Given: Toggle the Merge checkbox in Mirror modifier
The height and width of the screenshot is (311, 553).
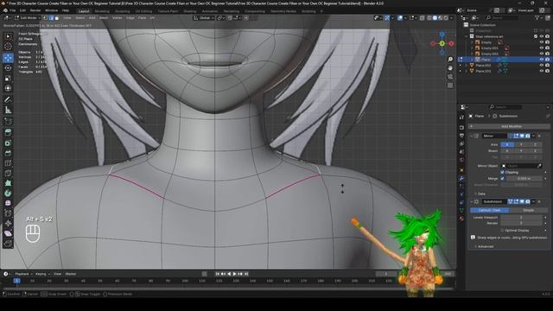Looking at the screenshot, I should 502,179.
